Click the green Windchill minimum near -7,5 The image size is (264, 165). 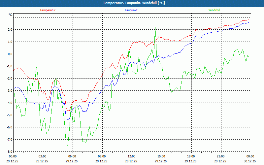pos(67,145)
